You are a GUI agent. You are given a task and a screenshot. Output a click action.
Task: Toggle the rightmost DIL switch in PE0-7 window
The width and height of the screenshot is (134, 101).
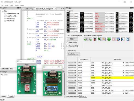(x=56, y=88)
